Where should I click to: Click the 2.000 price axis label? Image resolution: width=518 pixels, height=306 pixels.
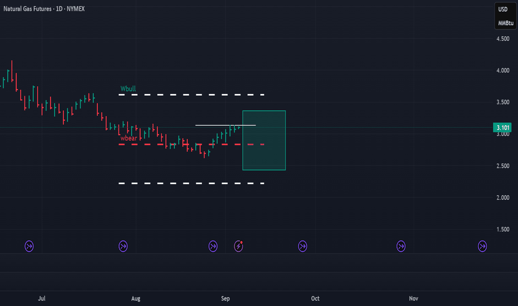tap(503, 198)
